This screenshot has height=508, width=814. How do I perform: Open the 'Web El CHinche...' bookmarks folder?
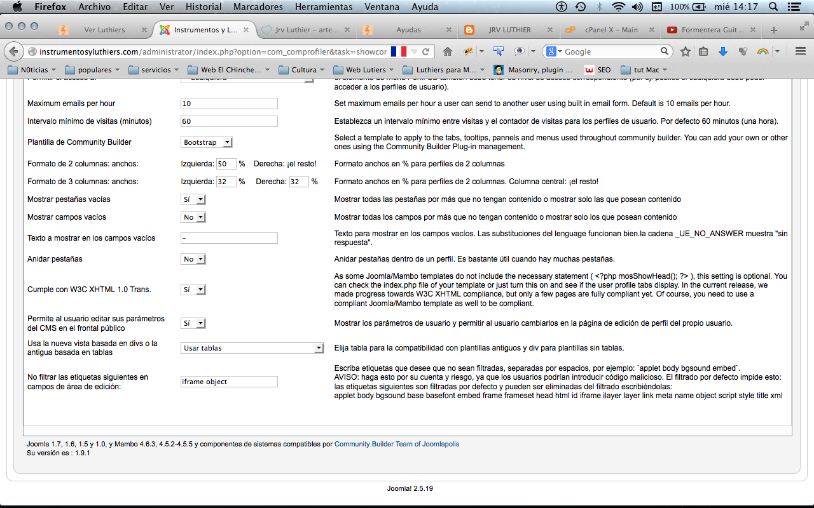click(x=229, y=70)
